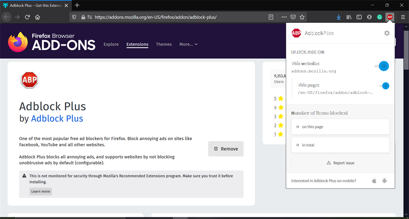
Task: Select the Extensions nav item
Action: [x=137, y=44]
